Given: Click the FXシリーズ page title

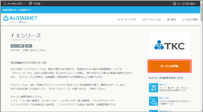Looking at the screenshot, I should pos(26,35).
